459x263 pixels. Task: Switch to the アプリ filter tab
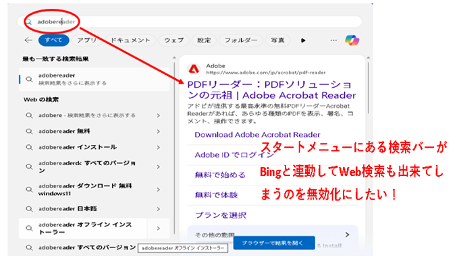pyautogui.click(x=86, y=40)
